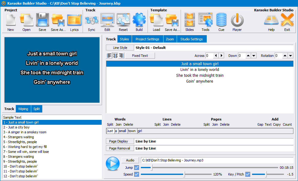
Task: Click the Audio button
Action: [130, 160]
